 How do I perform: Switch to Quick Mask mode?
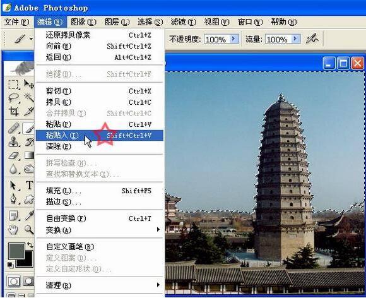[x=28, y=281]
